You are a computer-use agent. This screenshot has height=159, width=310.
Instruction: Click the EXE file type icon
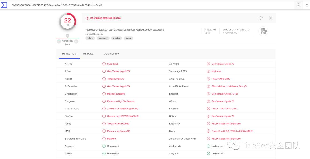pos(263,31)
